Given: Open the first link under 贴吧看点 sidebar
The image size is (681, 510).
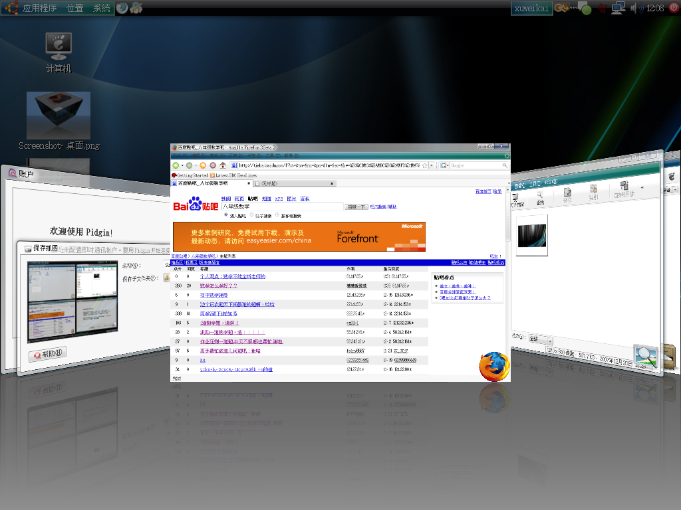Looking at the screenshot, I should coord(458,286).
